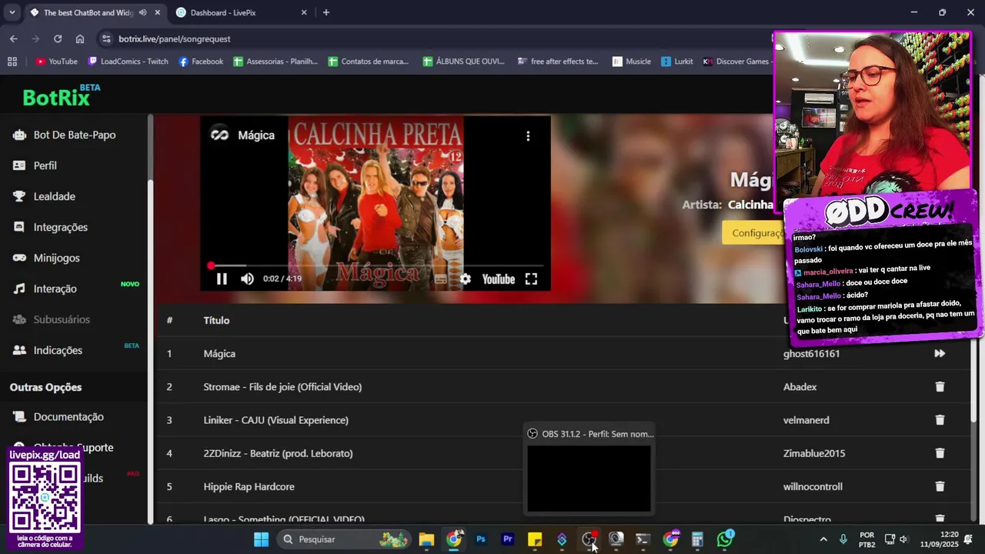Click the YouTube video progress bar
Screen dimensions: 985x554
(x=376, y=265)
